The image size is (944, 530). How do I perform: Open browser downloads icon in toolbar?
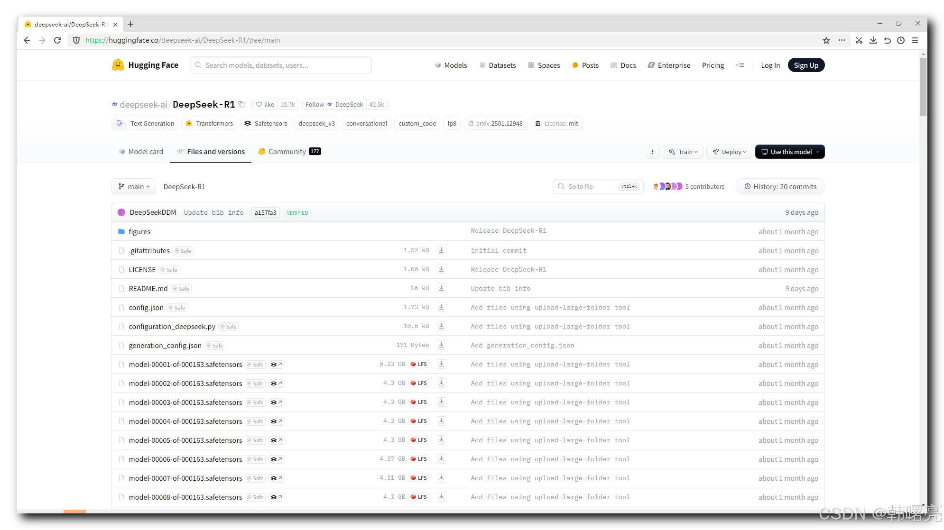pos(873,40)
